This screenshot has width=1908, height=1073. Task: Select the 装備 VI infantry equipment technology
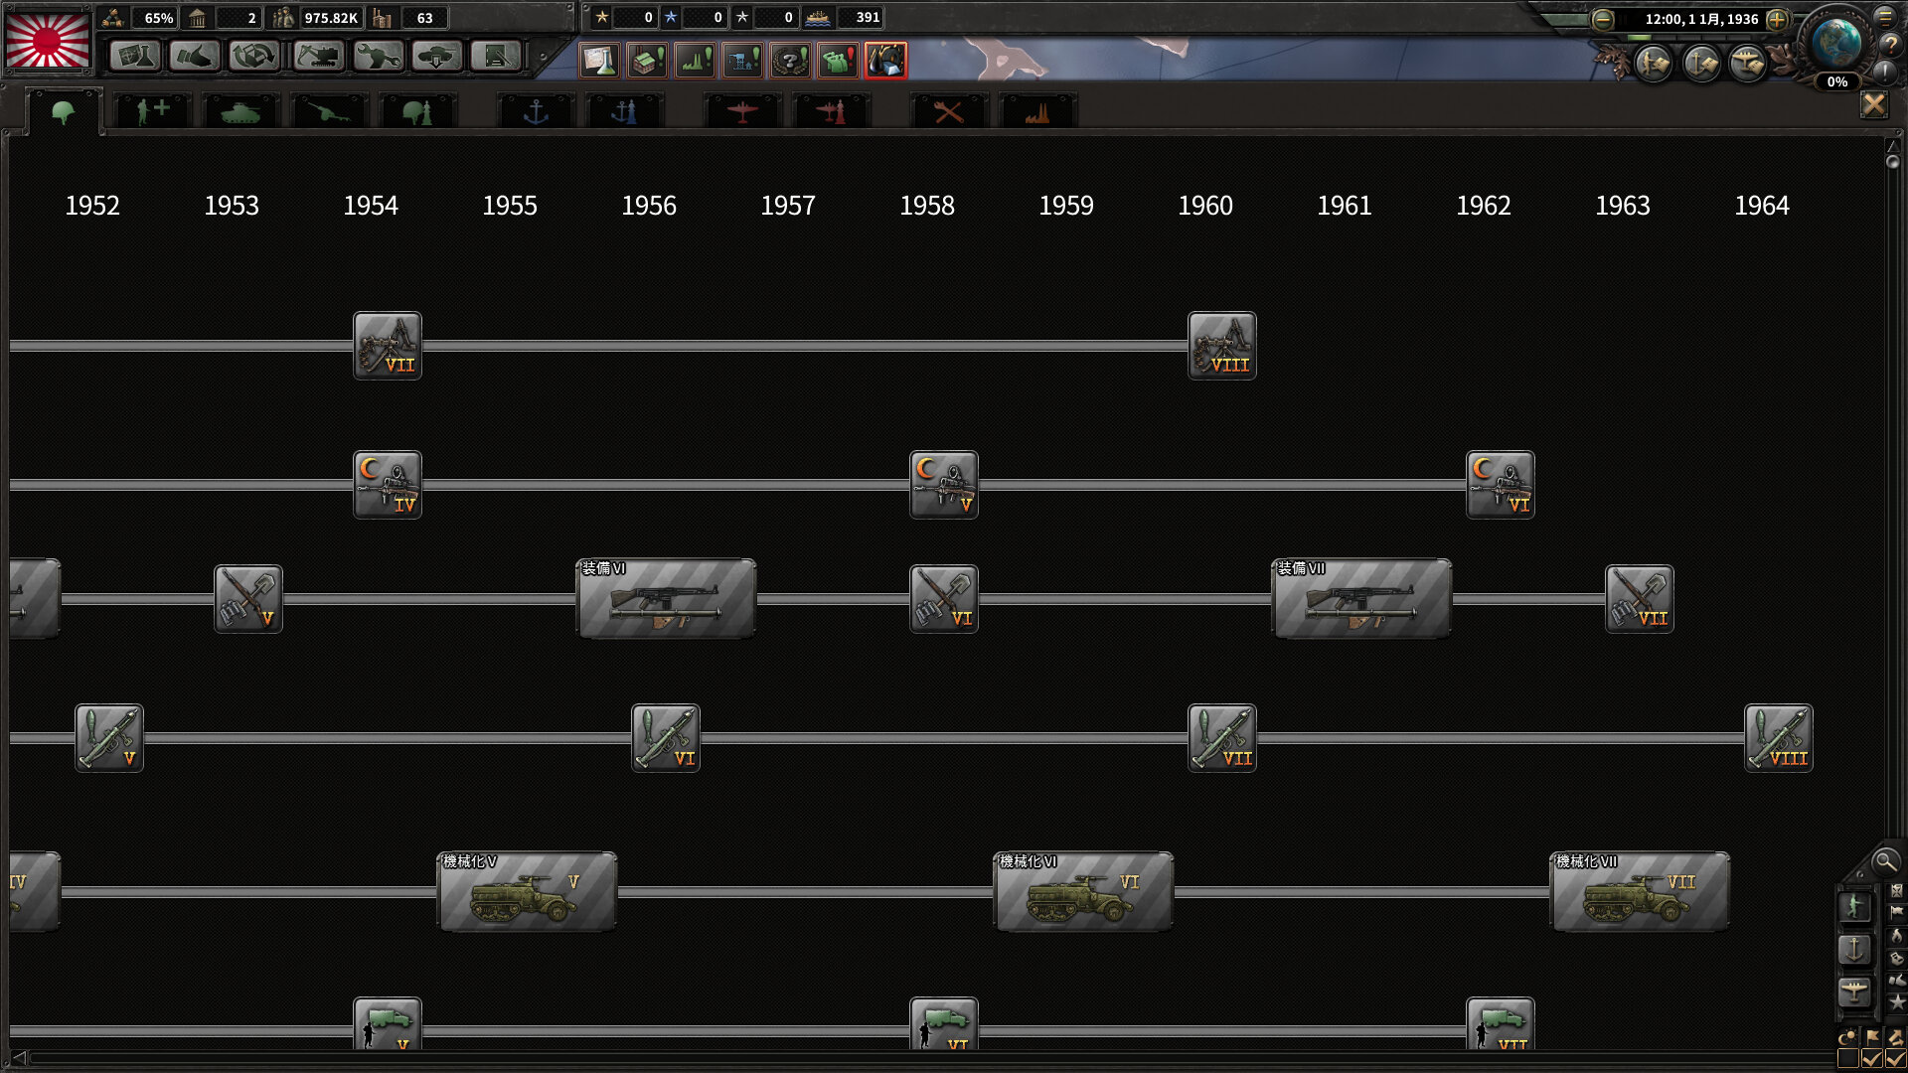click(x=666, y=599)
